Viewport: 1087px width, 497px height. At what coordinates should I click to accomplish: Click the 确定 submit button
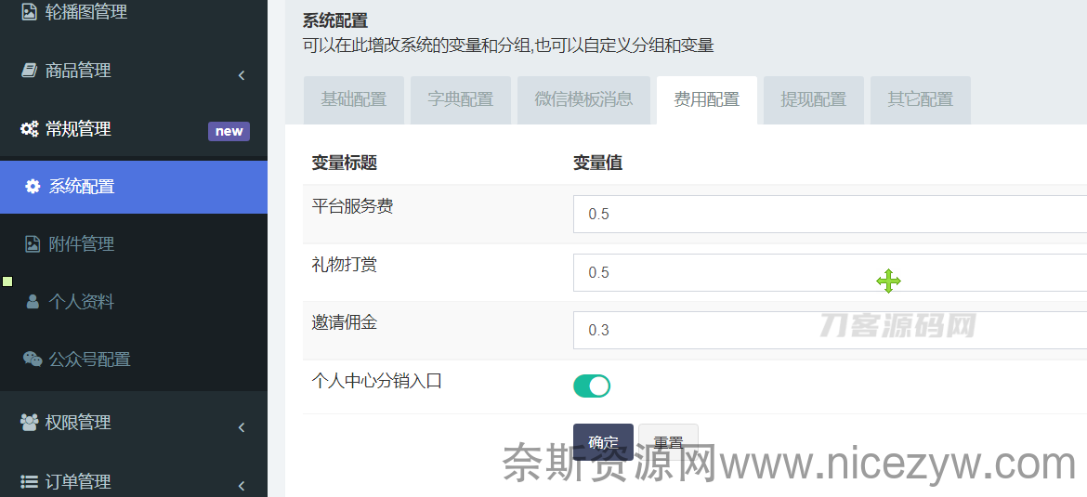coord(603,442)
